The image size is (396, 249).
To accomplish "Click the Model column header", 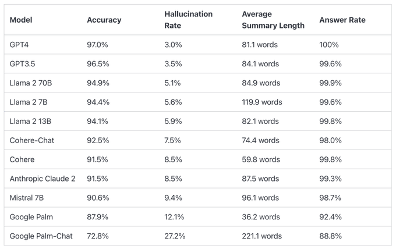I will 21,20.
